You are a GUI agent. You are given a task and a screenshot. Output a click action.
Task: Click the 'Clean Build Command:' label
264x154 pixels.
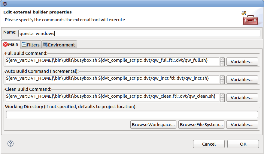click(x=28, y=89)
